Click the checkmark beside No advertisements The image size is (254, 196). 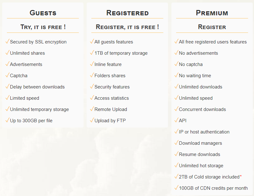(x=176, y=53)
